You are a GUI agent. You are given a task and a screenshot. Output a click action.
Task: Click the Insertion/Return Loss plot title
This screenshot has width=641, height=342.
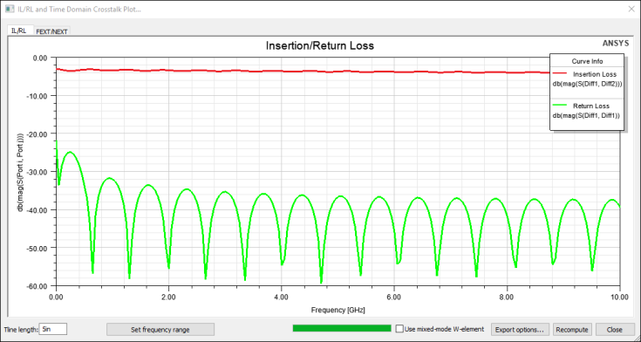click(320, 45)
